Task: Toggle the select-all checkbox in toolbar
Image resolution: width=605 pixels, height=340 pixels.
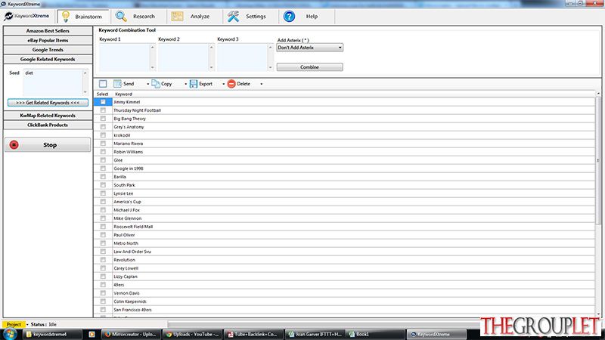Action: (x=103, y=84)
